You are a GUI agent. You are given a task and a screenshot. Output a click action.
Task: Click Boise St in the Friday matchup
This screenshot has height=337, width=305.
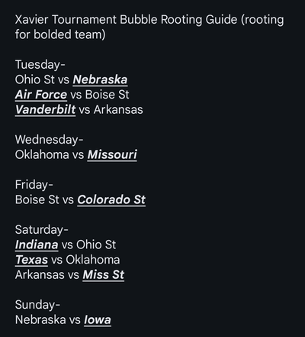[x=37, y=200]
